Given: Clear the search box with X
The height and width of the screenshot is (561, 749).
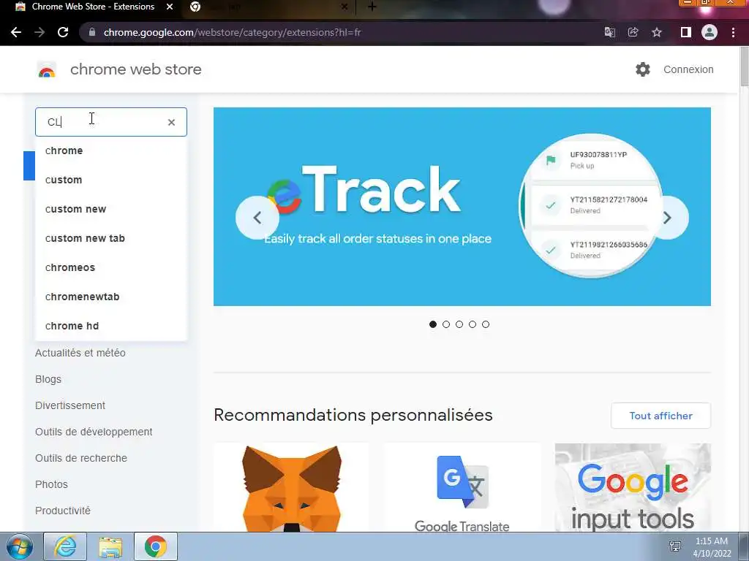Looking at the screenshot, I should pyautogui.click(x=171, y=122).
